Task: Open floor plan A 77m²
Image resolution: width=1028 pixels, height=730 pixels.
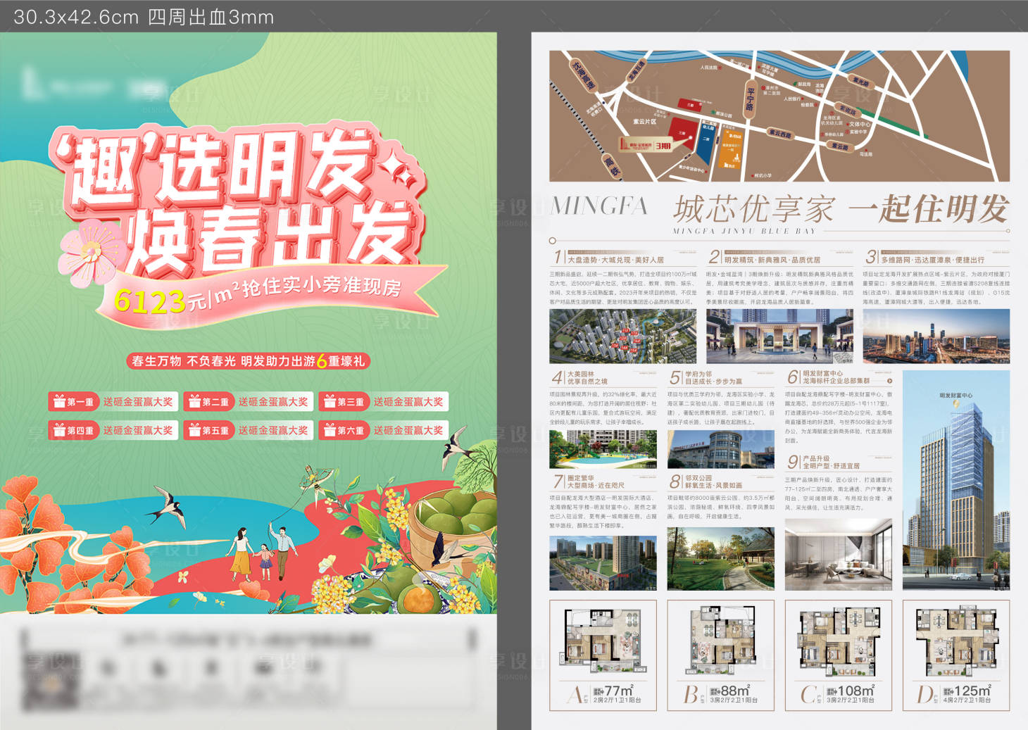Action: pyautogui.click(x=603, y=655)
